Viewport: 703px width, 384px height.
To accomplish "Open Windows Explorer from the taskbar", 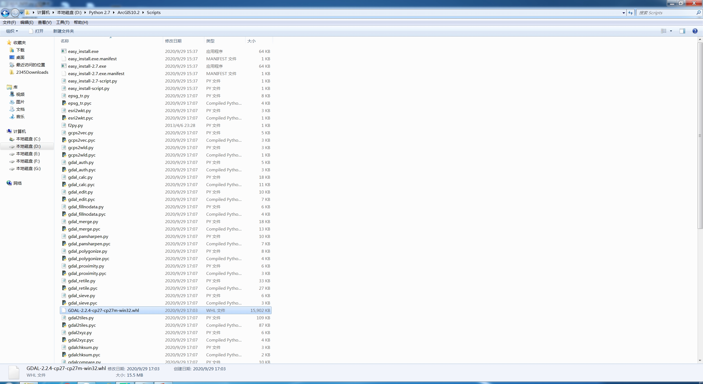I will click(29, 383).
